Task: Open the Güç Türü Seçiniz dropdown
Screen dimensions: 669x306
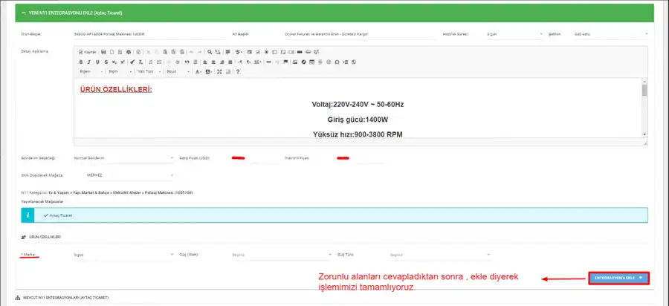Action: click(x=440, y=255)
